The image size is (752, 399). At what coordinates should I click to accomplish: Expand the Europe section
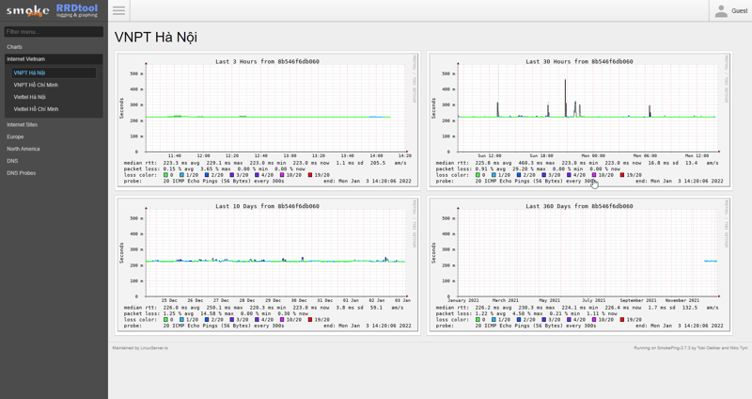(x=16, y=136)
